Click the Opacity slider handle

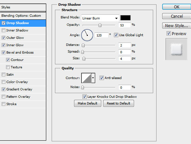tap(100, 25)
